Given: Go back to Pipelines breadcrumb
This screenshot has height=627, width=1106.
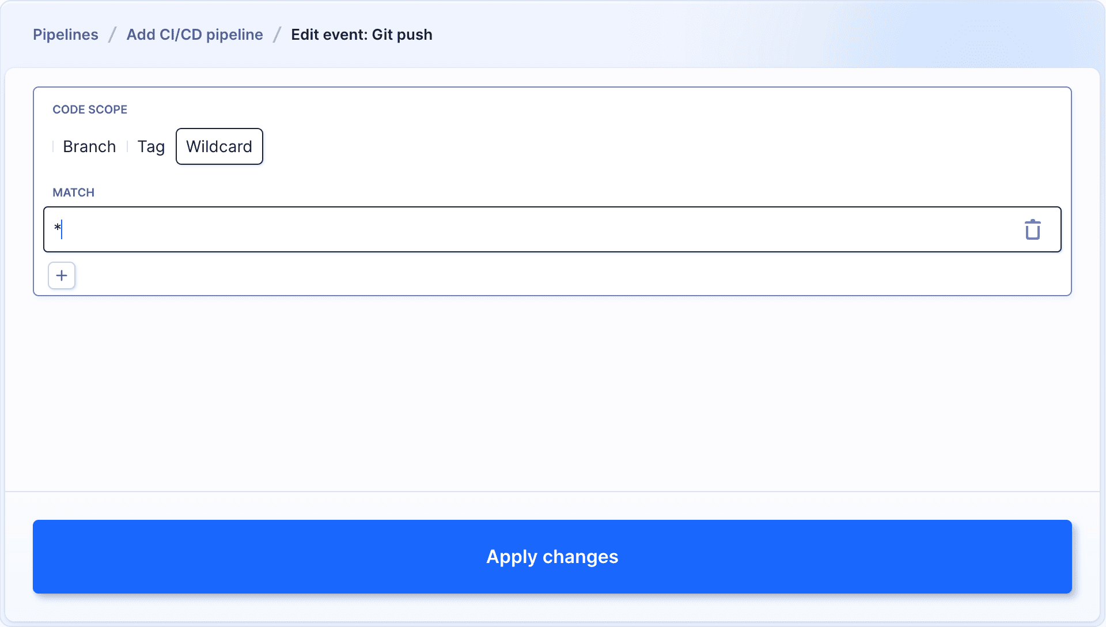Looking at the screenshot, I should [x=66, y=35].
